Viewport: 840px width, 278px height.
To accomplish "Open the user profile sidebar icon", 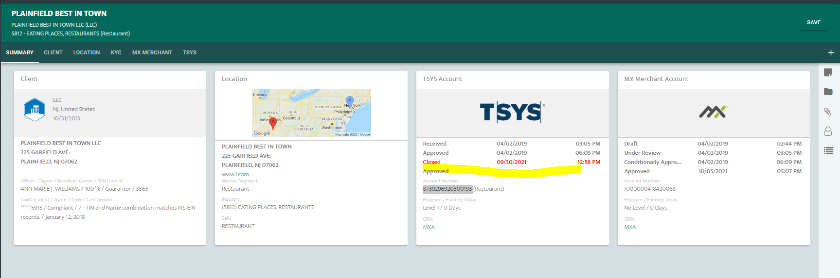I will tap(828, 131).
